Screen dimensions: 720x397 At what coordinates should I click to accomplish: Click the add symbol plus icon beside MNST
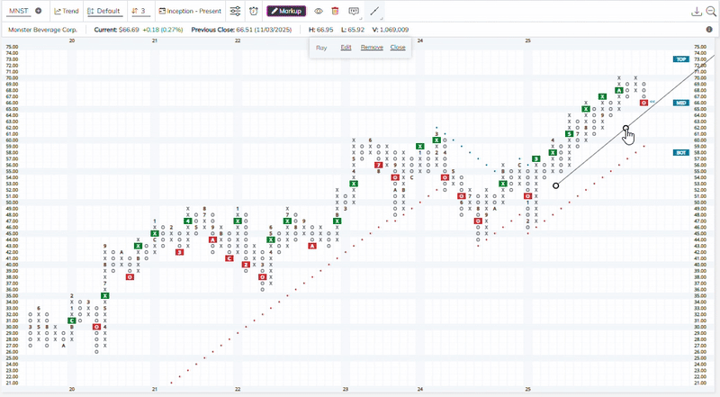pyautogui.click(x=39, y=11)
